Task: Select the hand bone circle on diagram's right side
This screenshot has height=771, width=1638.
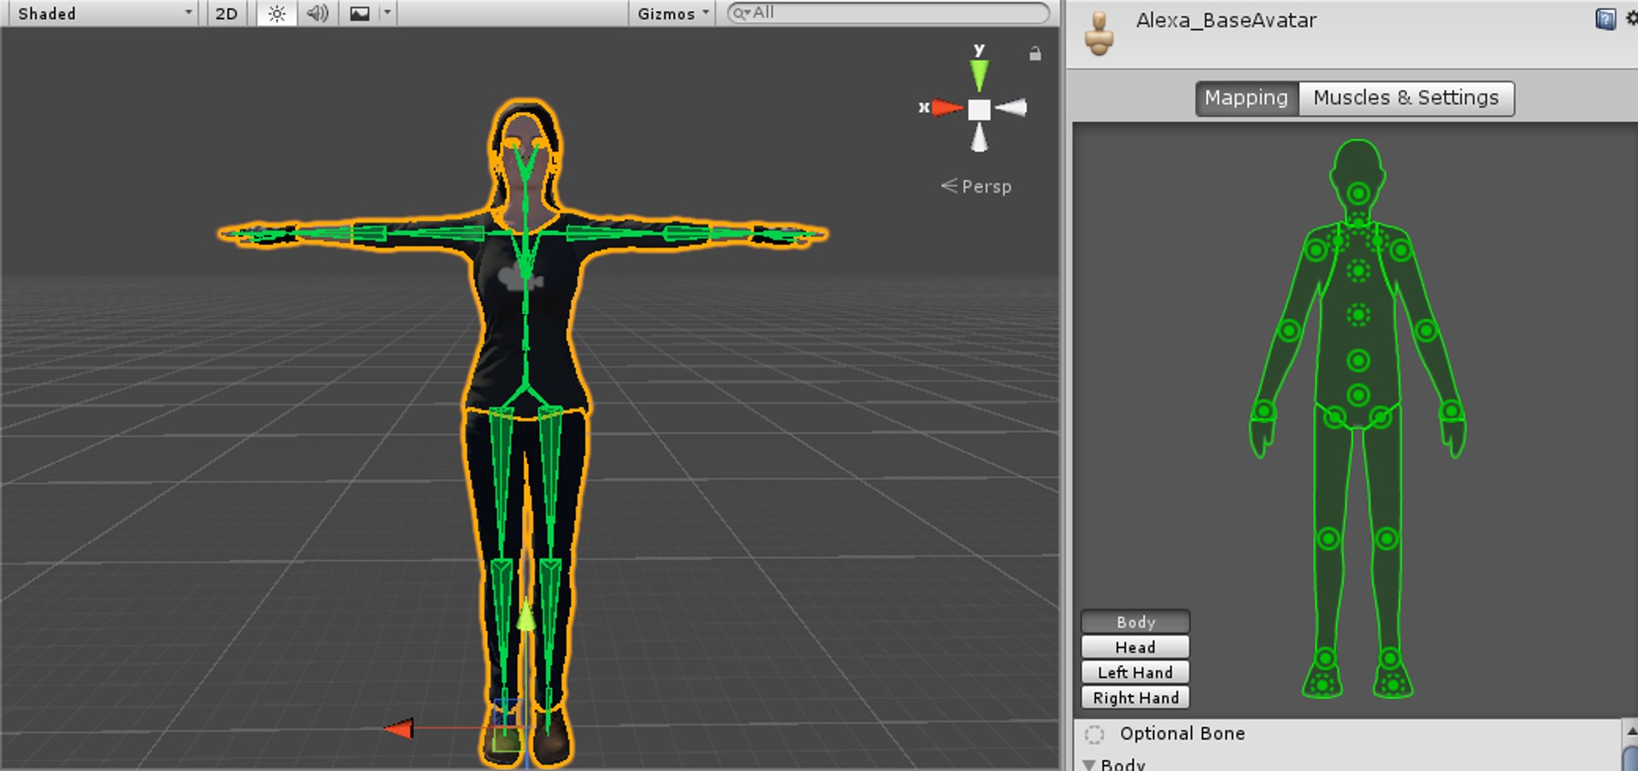Action: (x=1452, y=411)
